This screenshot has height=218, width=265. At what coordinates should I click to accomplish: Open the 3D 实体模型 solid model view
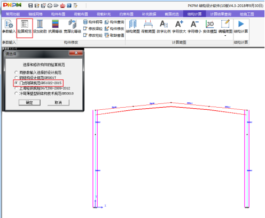click(210, 27)
